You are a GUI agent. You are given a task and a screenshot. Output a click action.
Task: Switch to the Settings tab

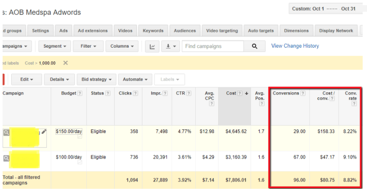pyautogui.click(x=41, y=31)
